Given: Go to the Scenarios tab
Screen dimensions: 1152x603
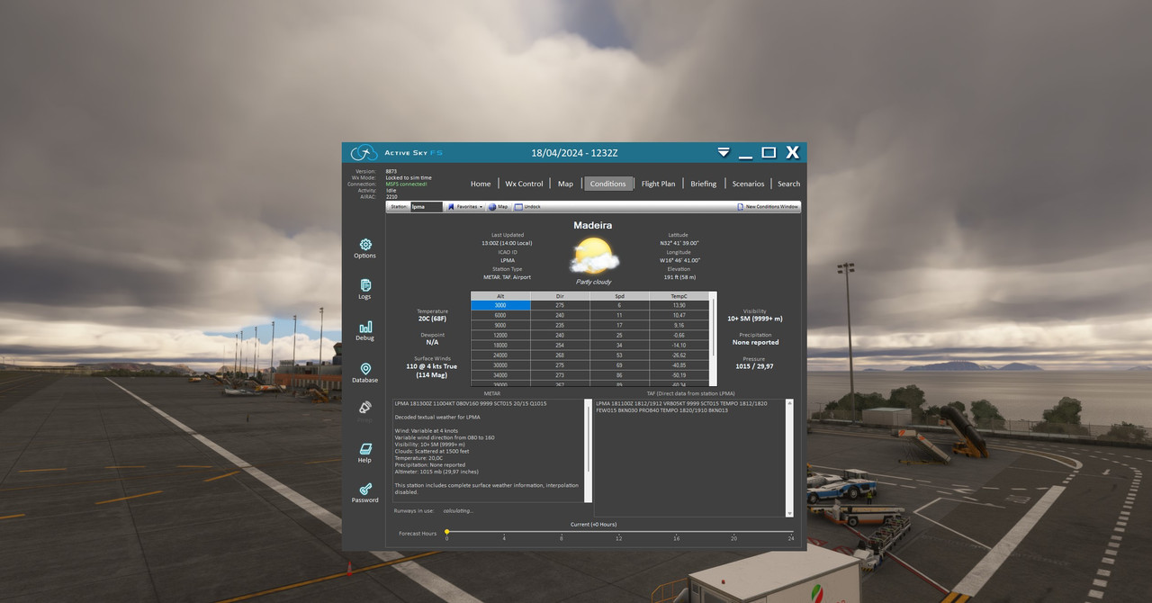Looking at the screenshot, I should pos(748,184).
